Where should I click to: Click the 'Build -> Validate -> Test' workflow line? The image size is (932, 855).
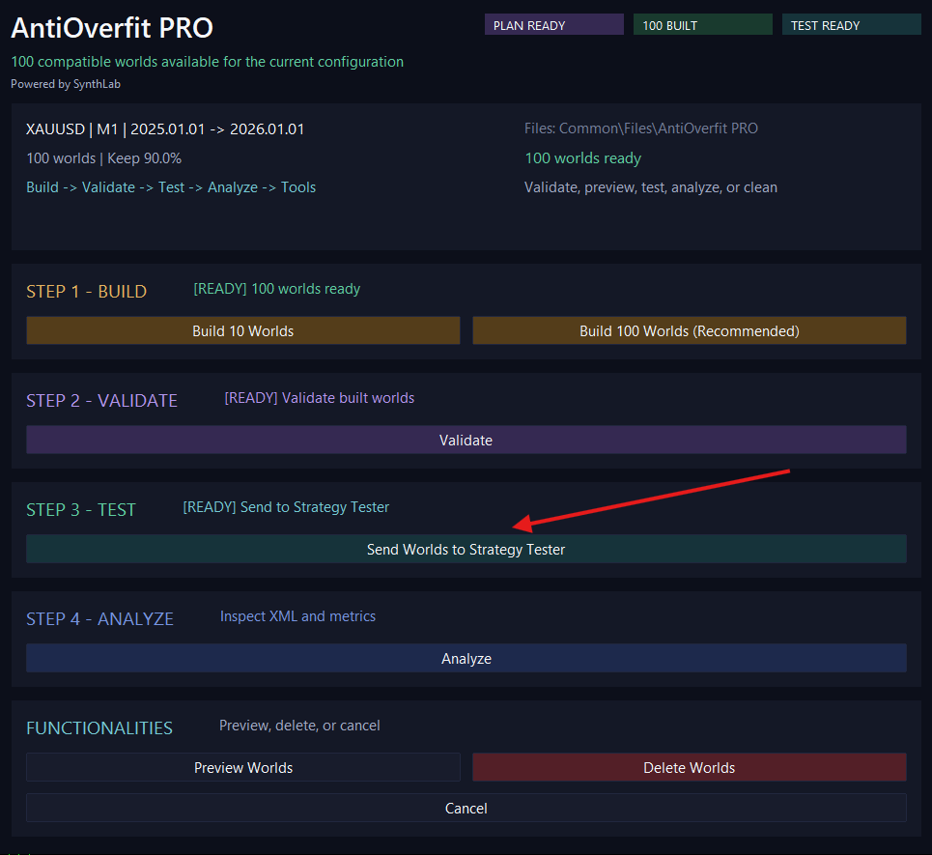click(171, 187)
